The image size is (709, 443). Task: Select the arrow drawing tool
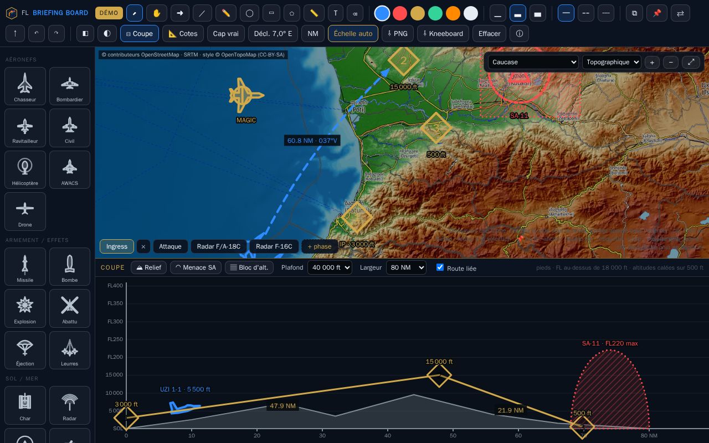(179, 13)
